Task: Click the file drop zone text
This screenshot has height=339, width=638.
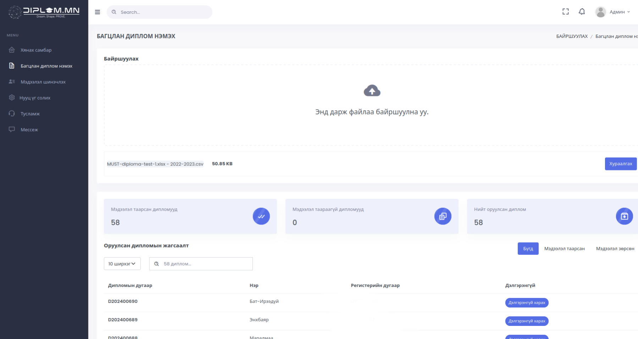Action: coord(372,112)
